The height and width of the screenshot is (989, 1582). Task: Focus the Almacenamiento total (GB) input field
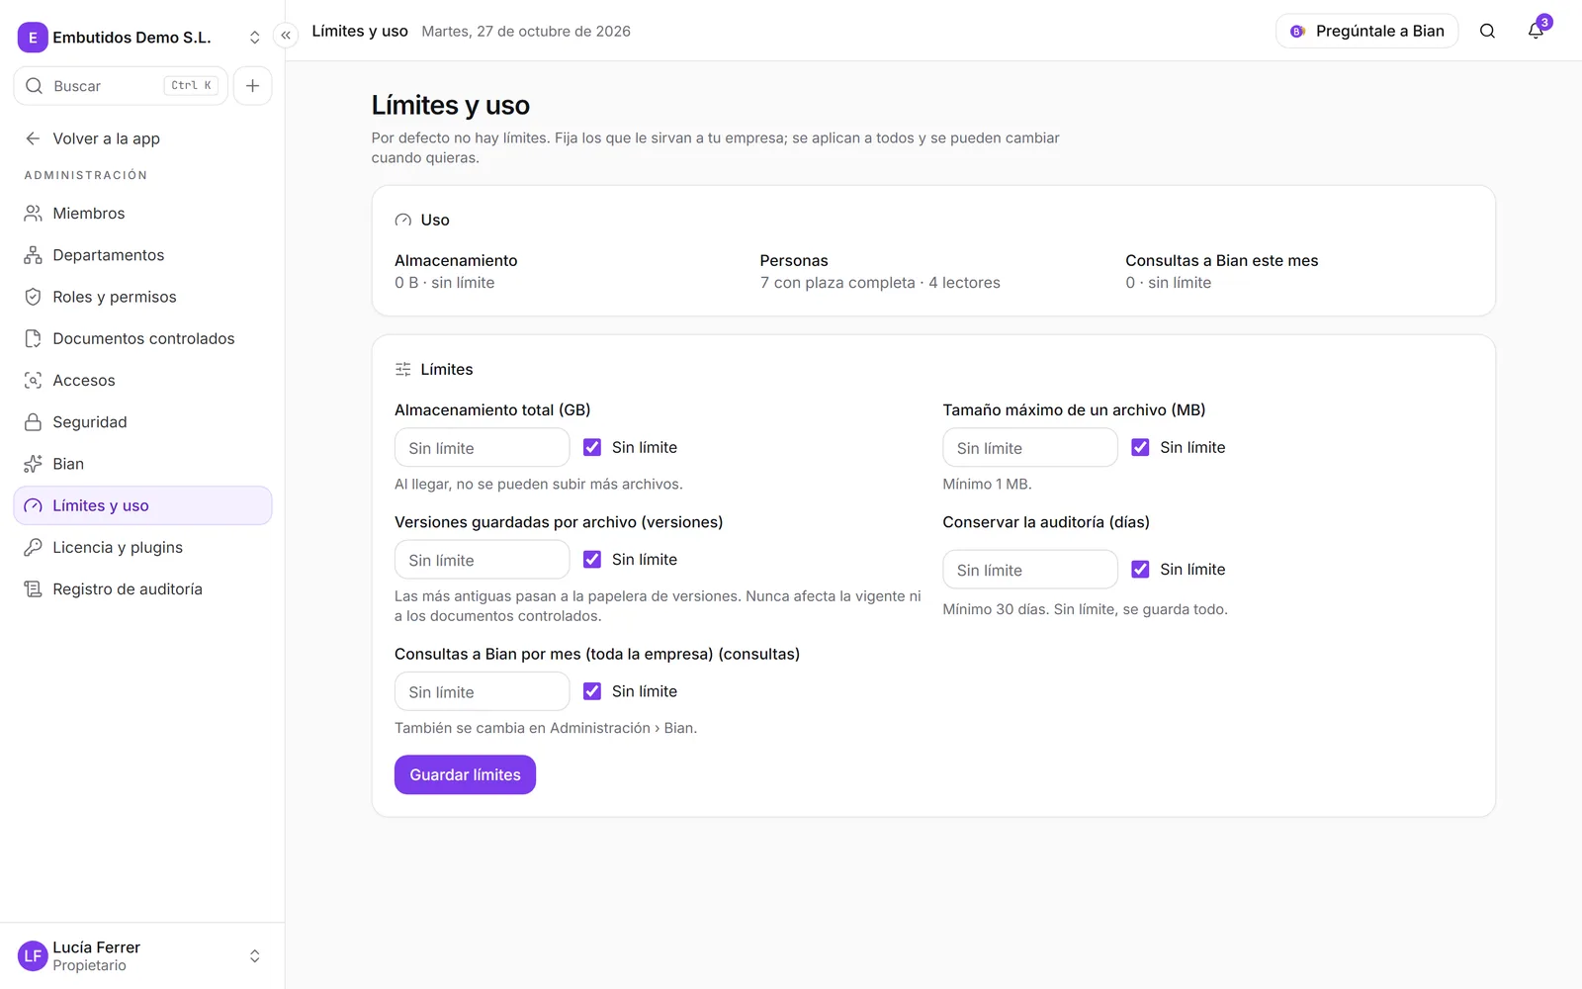click(483, 448)
